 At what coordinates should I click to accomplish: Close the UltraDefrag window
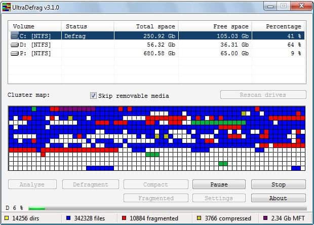(301, 6)
